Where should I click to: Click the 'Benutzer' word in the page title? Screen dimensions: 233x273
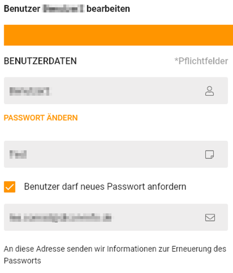point(21,9)
